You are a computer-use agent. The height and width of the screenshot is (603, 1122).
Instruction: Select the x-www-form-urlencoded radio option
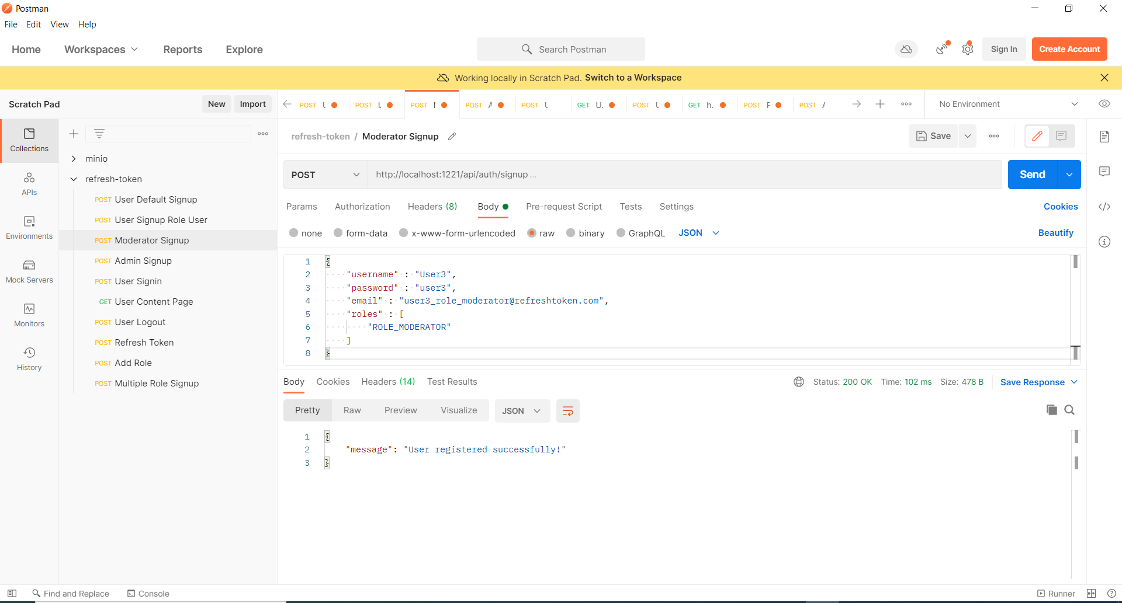(403, 233)
